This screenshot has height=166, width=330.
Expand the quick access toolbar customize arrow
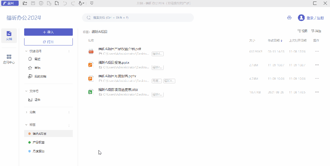(x=92, y=3)
